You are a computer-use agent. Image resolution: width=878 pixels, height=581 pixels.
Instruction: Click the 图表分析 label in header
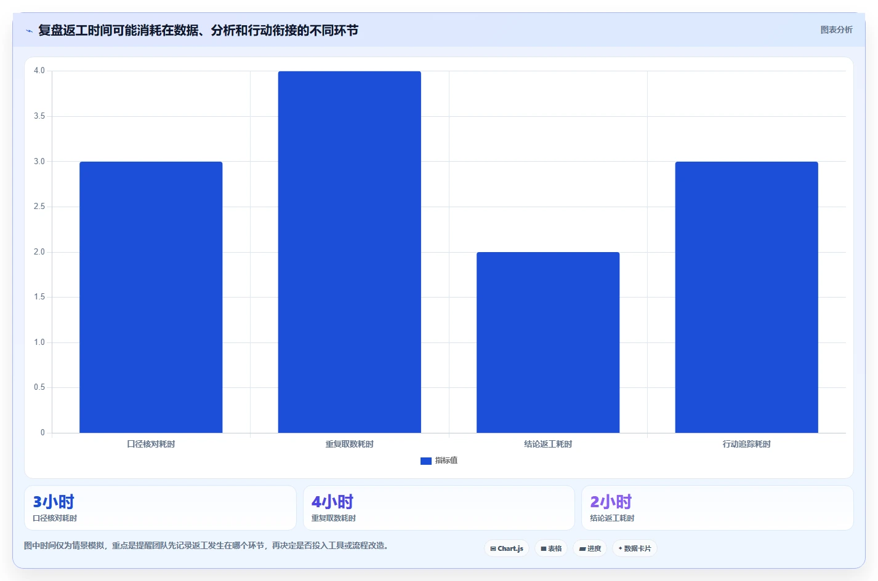coord(836,30)
